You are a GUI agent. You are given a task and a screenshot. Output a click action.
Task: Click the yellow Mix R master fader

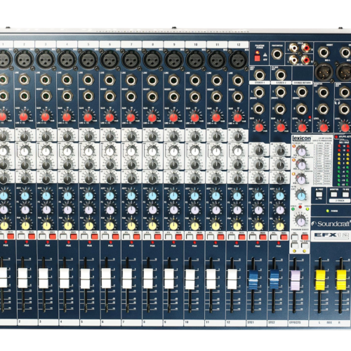(x=341, y=279)
